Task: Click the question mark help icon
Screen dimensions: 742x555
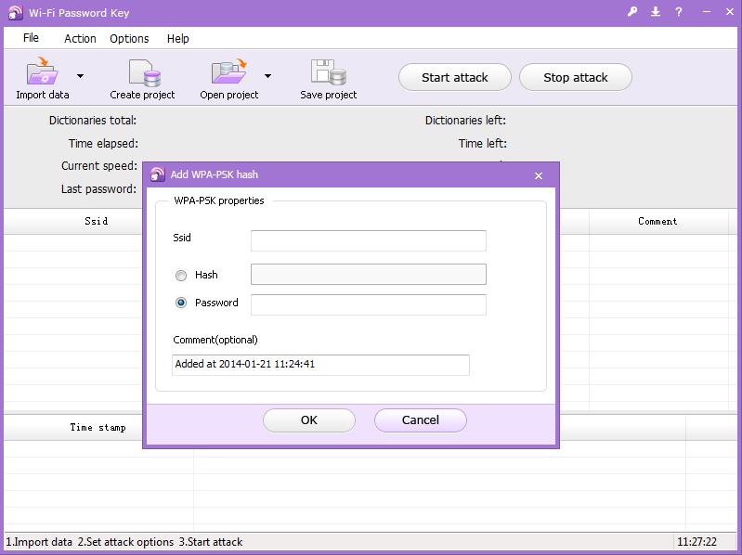Action: 679,12
